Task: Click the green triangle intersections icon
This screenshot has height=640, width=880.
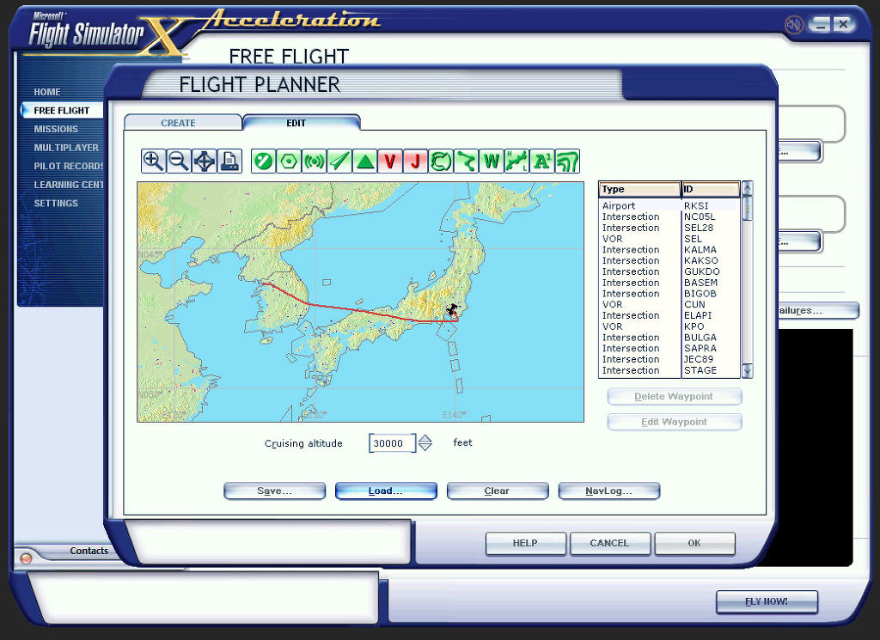Action: (x=365, y=161)
